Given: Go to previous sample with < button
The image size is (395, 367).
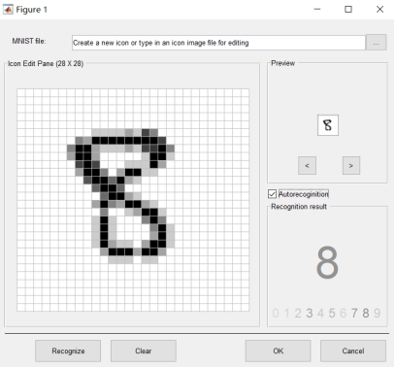Looking at the screenshot, I should point(307,166).
